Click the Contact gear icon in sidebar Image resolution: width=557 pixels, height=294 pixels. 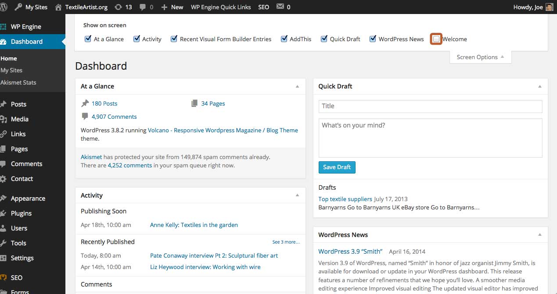click(x=4, y=179)
